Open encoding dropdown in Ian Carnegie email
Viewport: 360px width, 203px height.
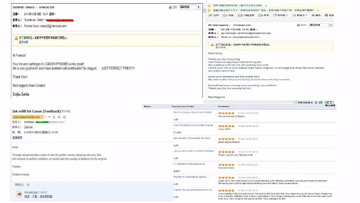click(320, 25)
